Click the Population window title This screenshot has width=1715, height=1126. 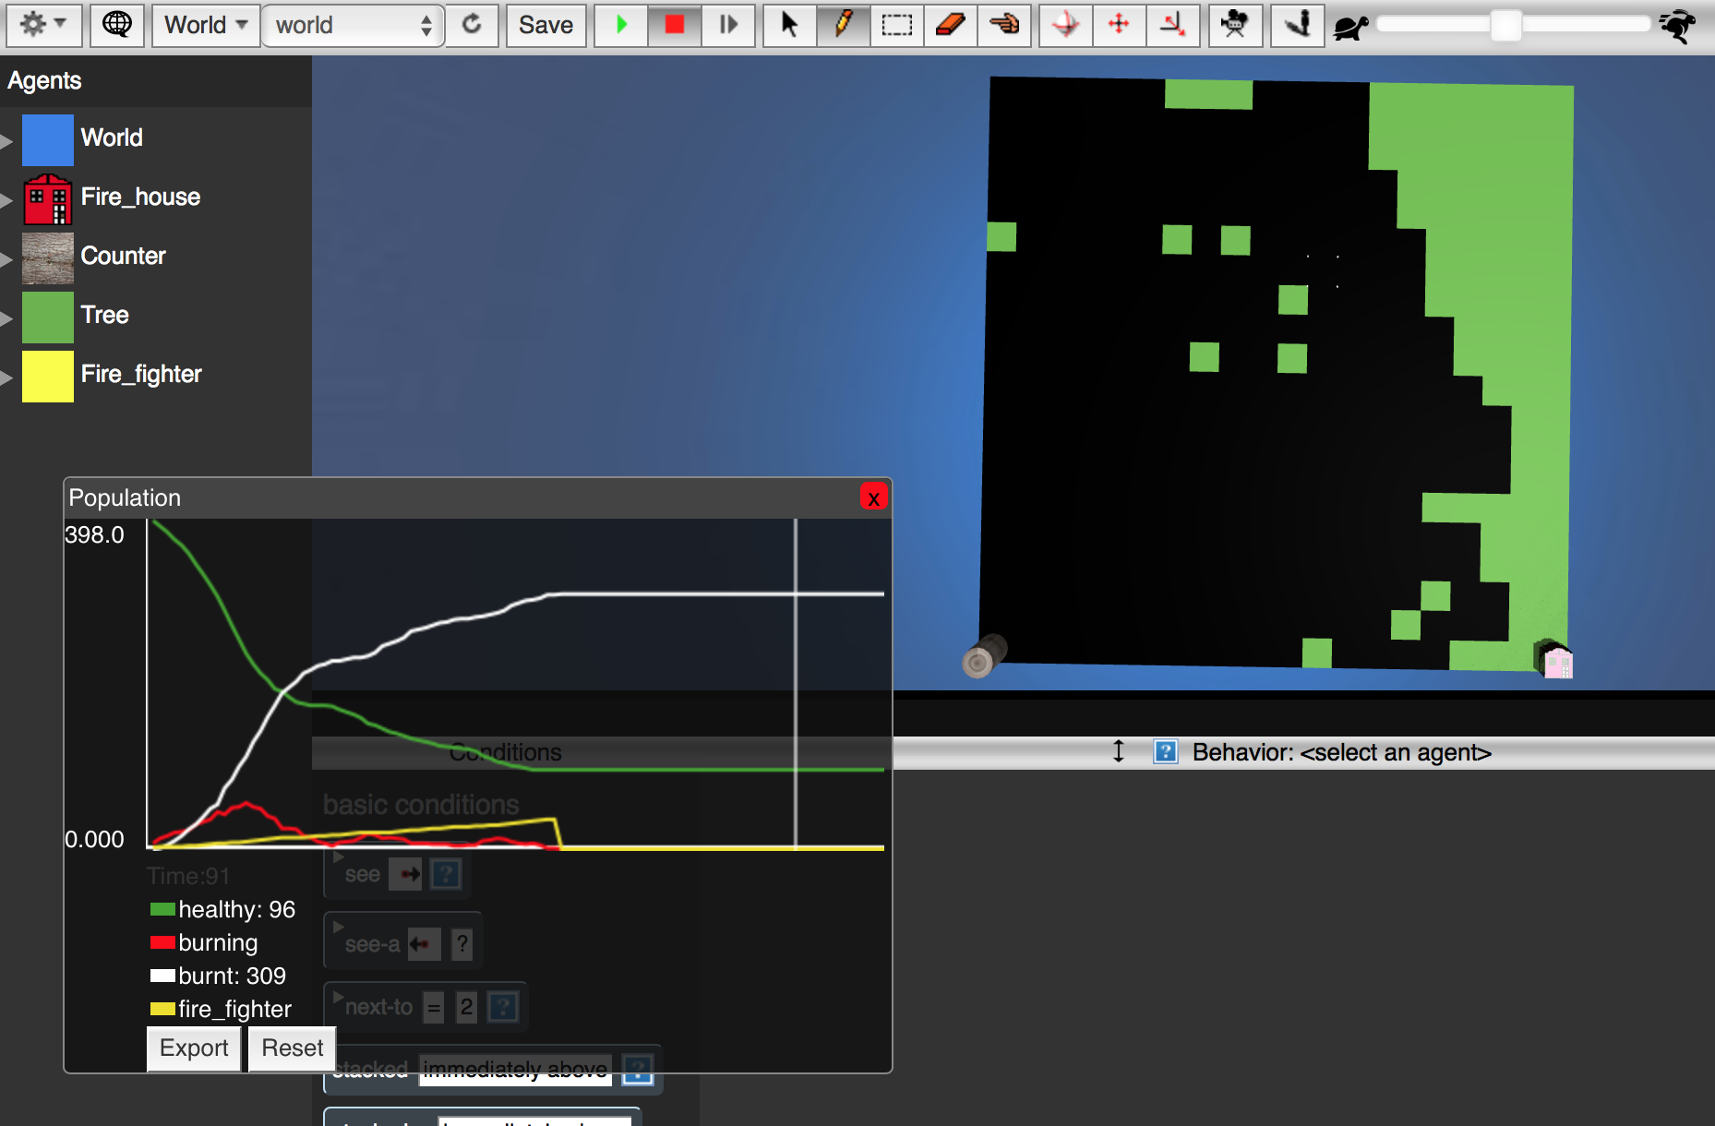125,497
